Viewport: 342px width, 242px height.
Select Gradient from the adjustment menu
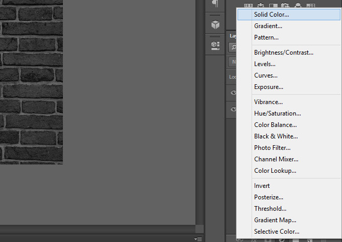point(268,26)
